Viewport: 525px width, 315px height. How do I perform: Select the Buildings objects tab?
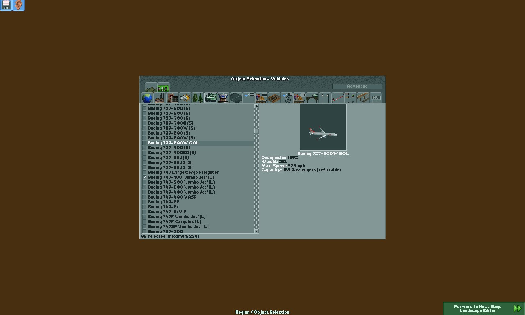point(172,98)
